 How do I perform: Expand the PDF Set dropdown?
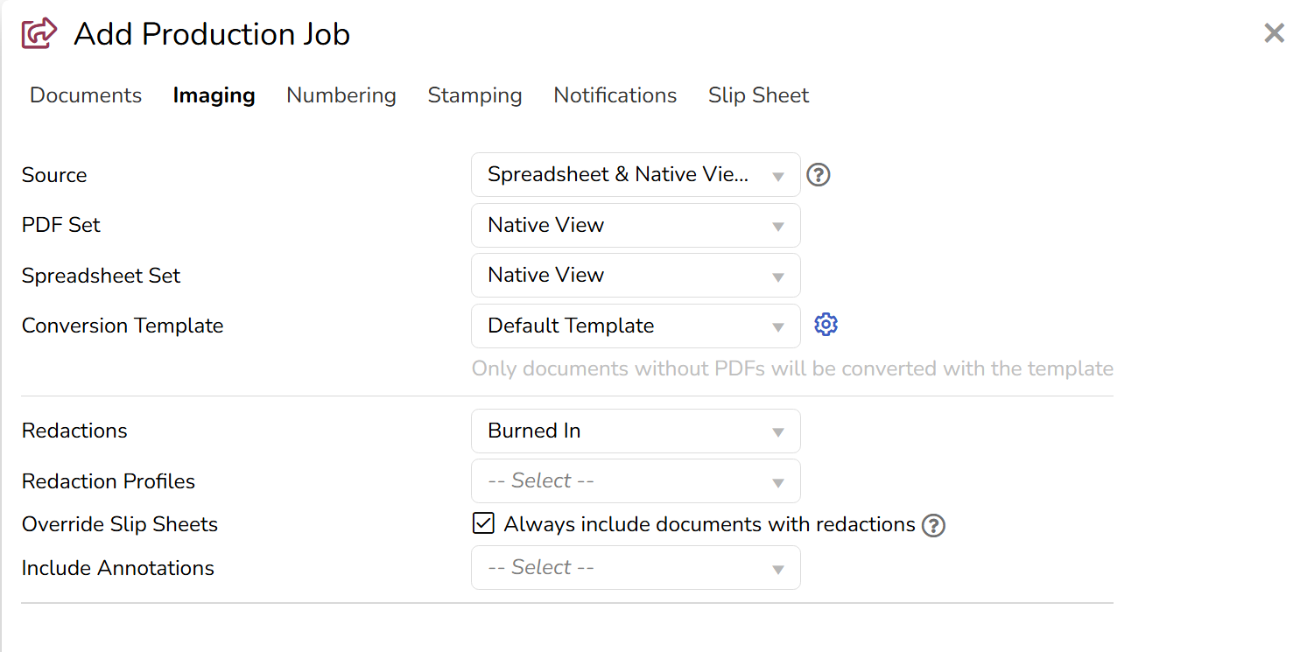coord(635,225)
